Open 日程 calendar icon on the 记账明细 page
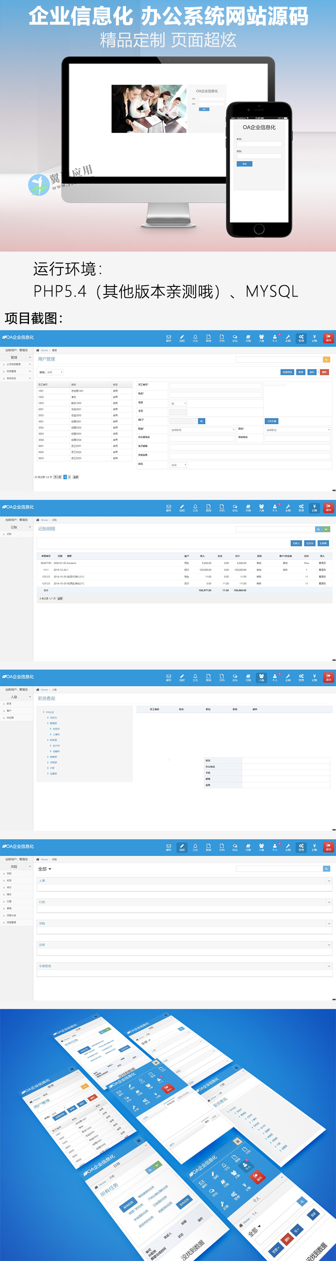The width and height of the screenshot is (336, 1261). click(x=248, y=507)
